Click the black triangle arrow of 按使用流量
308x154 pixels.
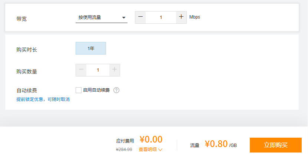coord(123,18)
